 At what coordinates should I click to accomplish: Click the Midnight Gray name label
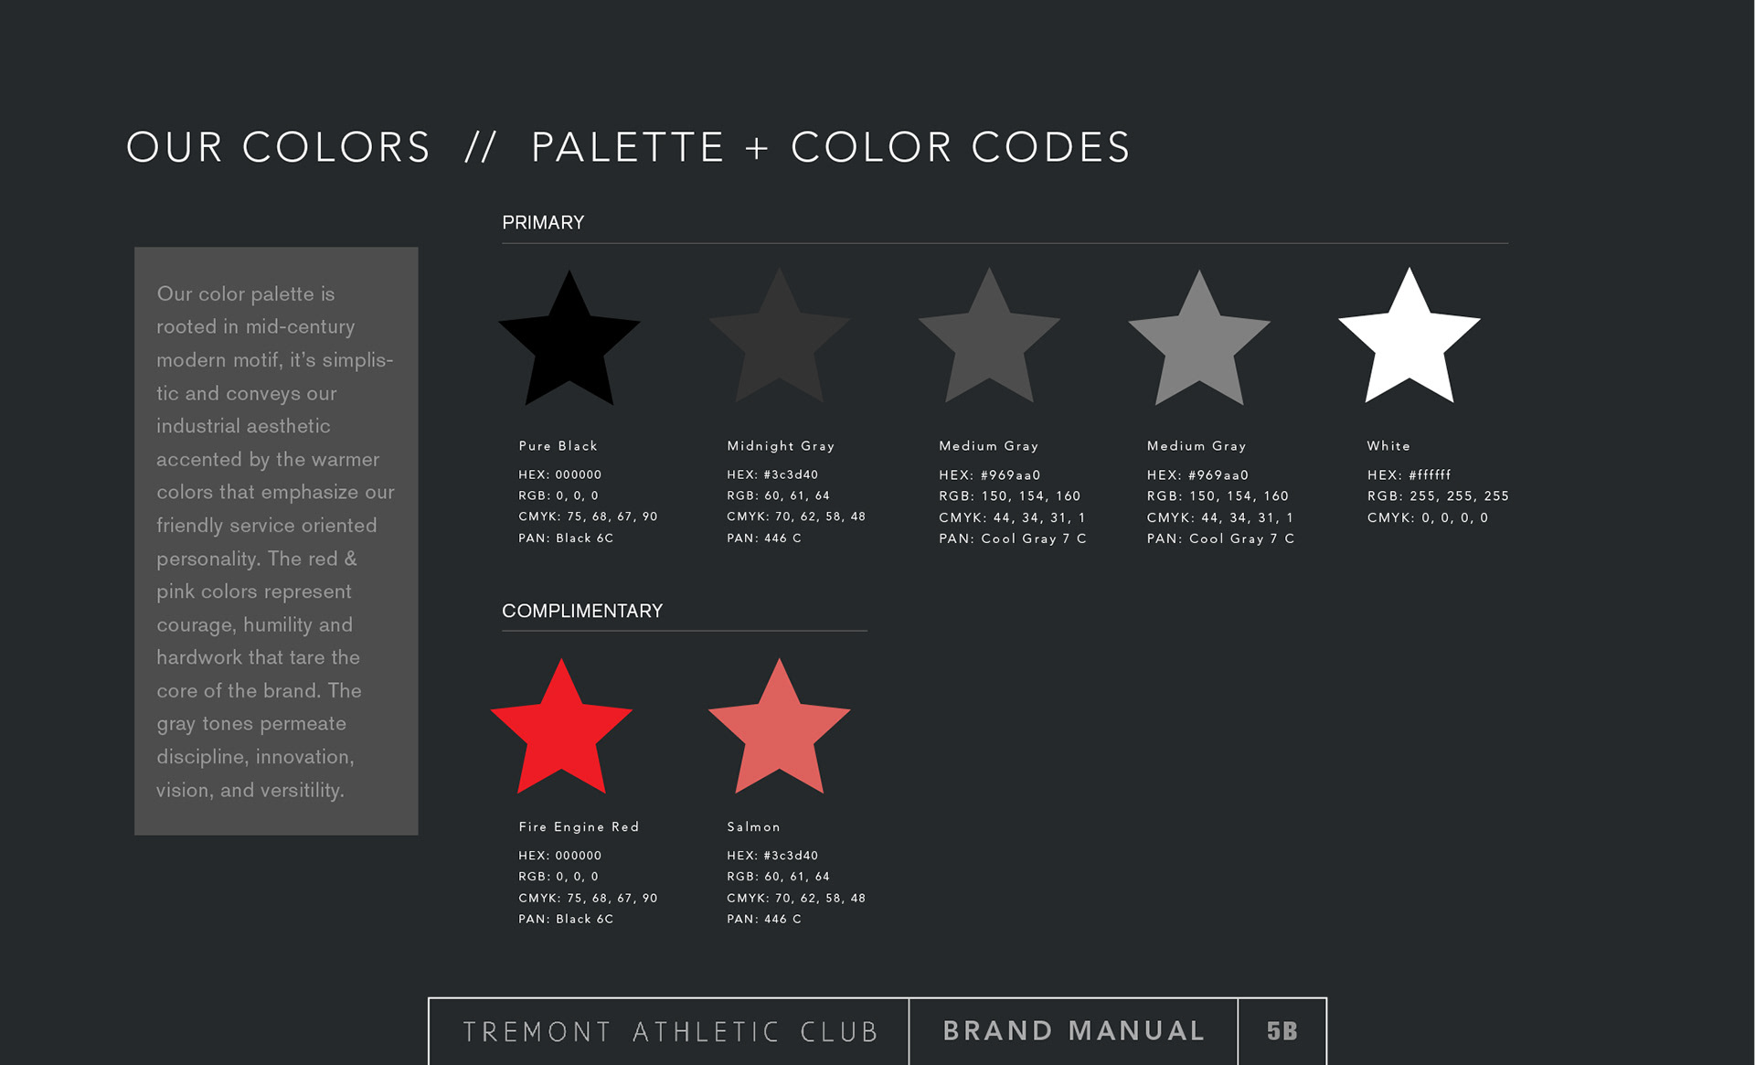(x=781, y=446)
